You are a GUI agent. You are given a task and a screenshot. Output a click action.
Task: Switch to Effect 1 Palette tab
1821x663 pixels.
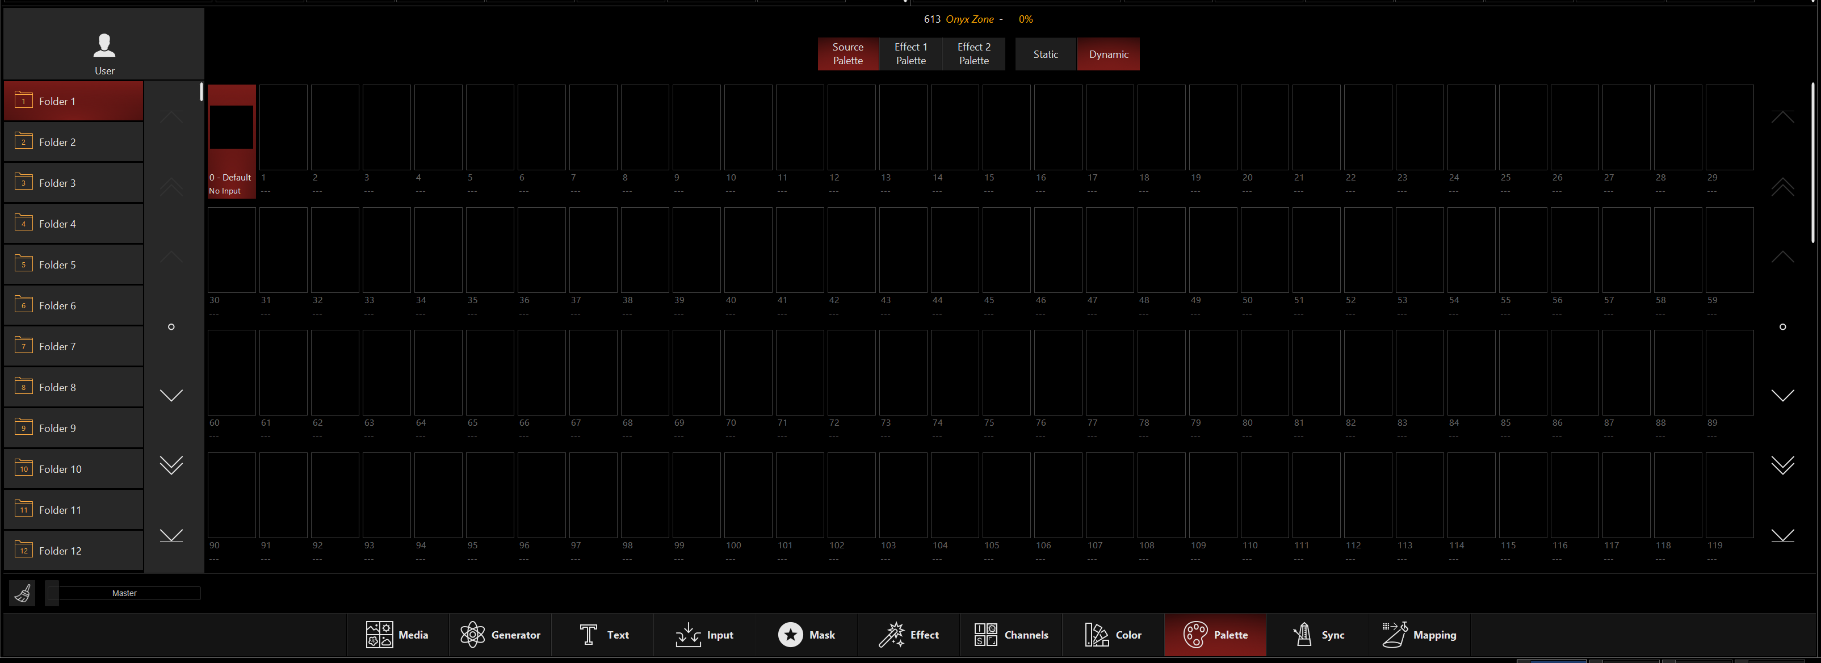(910, 54)
